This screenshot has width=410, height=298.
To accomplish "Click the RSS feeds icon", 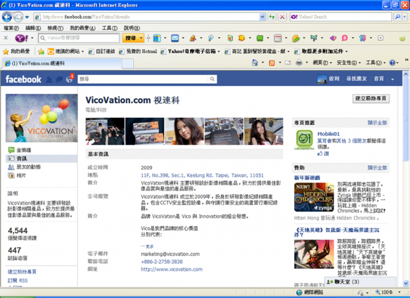I will 272,63.
